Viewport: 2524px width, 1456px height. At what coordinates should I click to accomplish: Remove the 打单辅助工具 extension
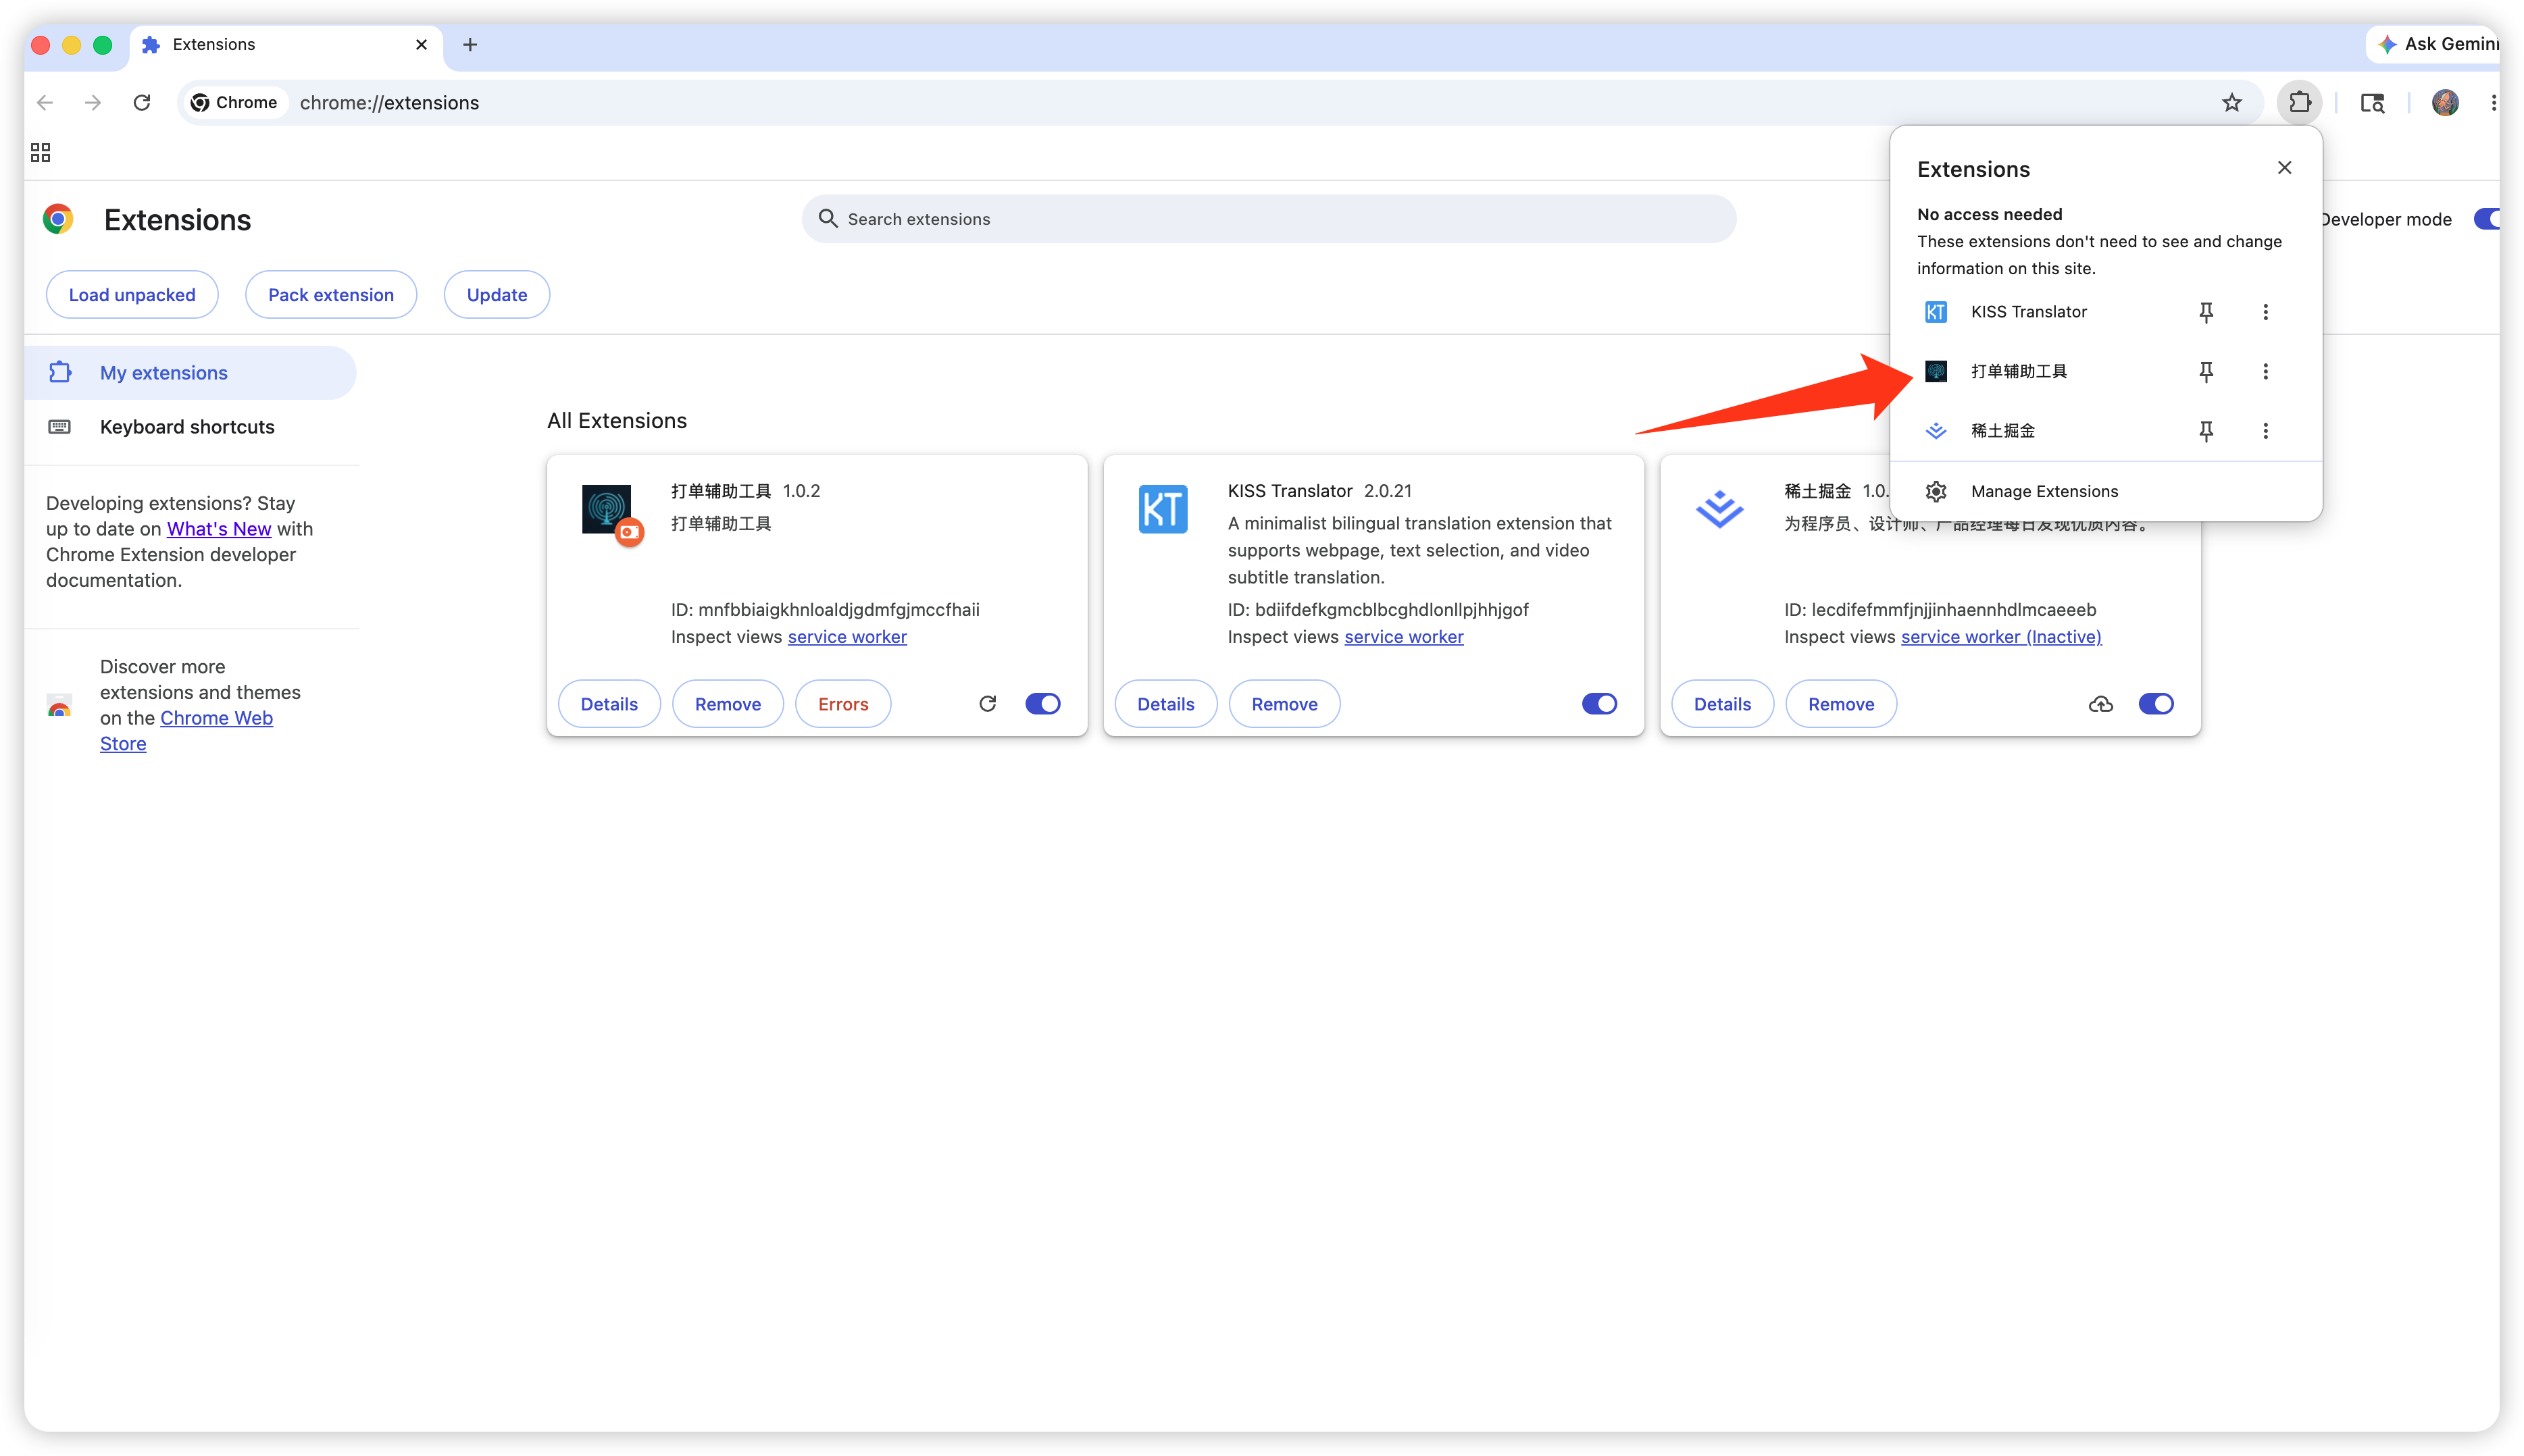pos(728,704)
